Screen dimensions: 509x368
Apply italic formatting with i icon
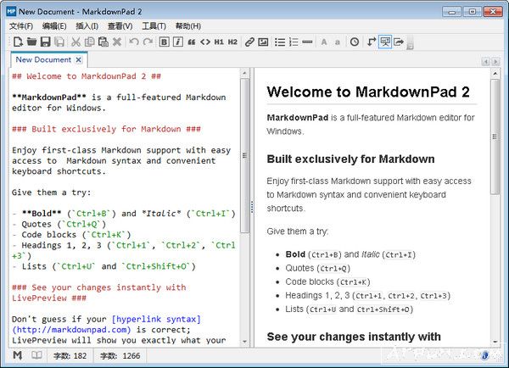(x=178, y=42)
